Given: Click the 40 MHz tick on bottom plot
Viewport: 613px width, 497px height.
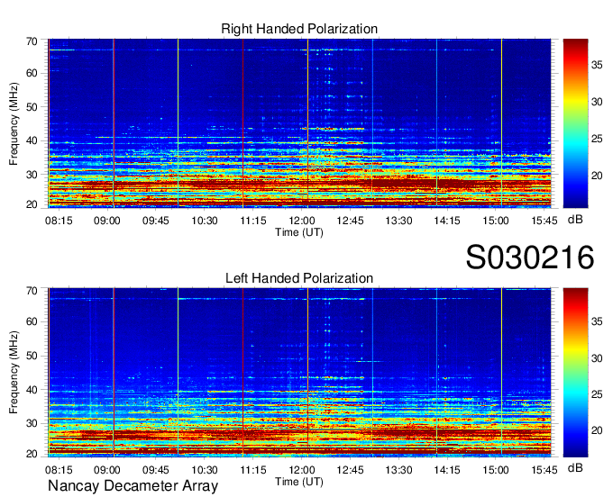Looking at the screenshot, I should pos(32,390).
